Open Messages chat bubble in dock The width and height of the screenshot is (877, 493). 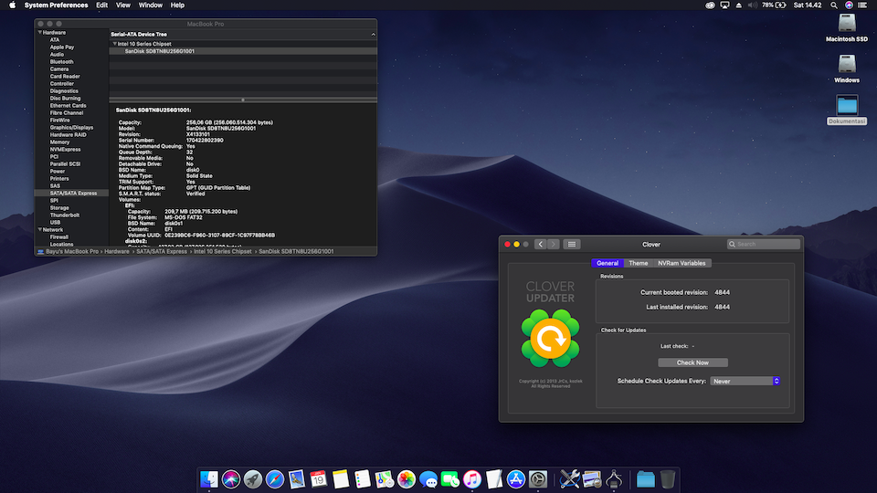(428, 479)
